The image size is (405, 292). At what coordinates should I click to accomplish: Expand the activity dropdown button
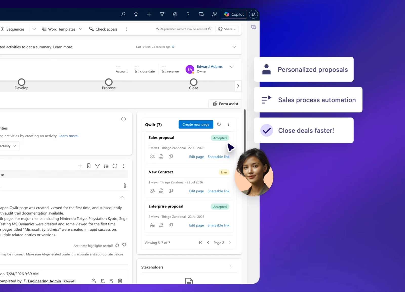[9, 146]
